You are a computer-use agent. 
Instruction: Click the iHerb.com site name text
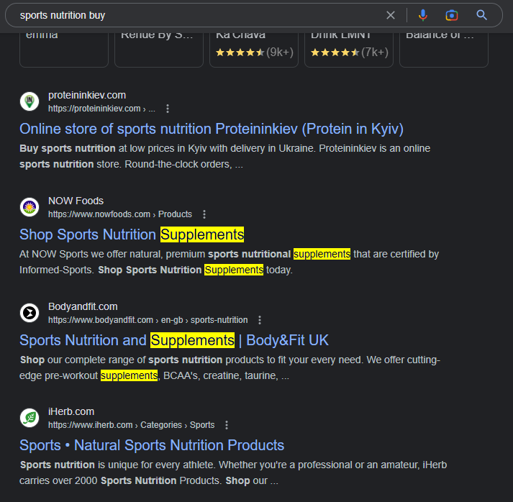tap(71, 411)
